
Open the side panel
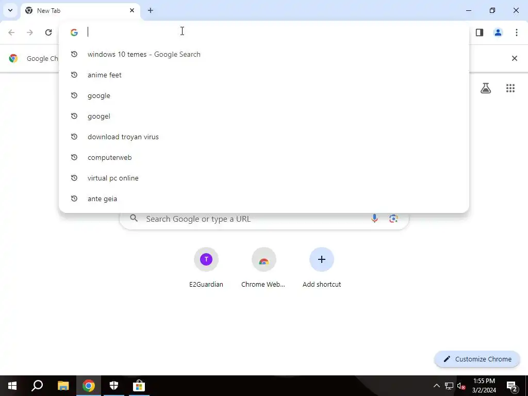(x=480, y=32)
